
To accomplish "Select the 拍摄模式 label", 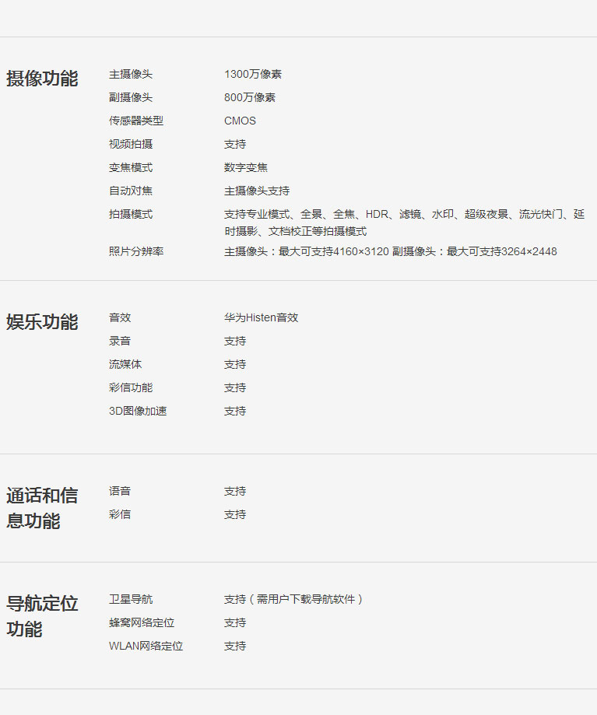I will click(x=131, y=214).
